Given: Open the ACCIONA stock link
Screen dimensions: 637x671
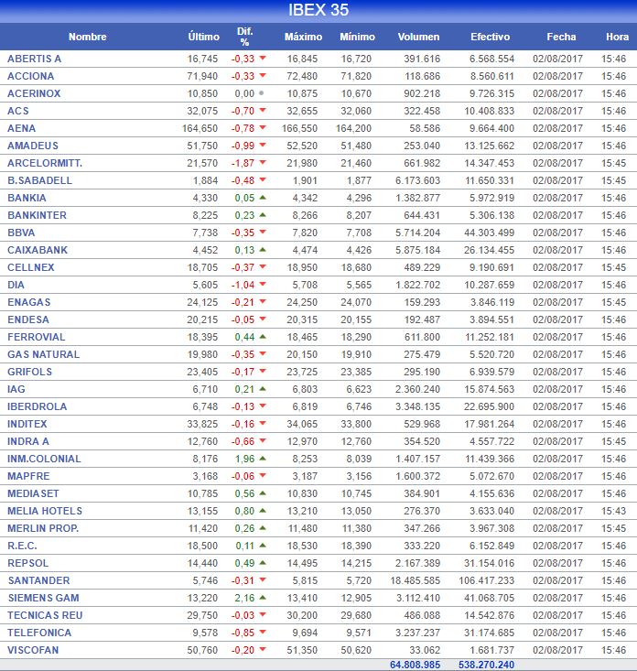Looking at the screenshot, I should (x=31, y=76).
